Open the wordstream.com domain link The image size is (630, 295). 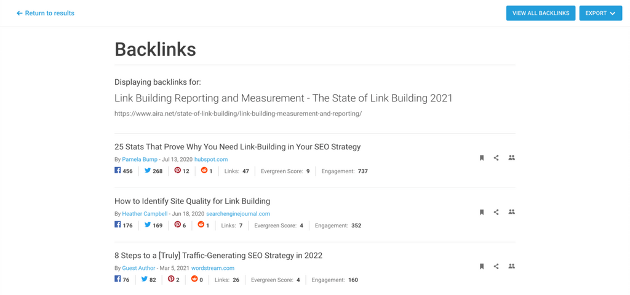(x=213, y=269)
